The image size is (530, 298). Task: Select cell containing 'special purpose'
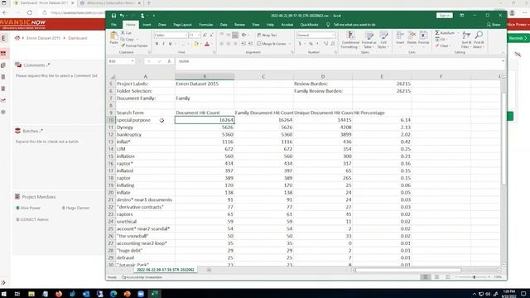145,120
